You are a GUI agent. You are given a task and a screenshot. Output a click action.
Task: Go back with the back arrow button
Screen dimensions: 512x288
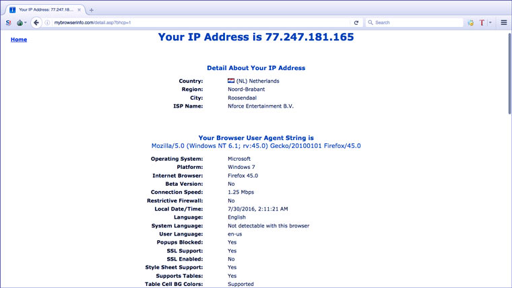point(36,22)
